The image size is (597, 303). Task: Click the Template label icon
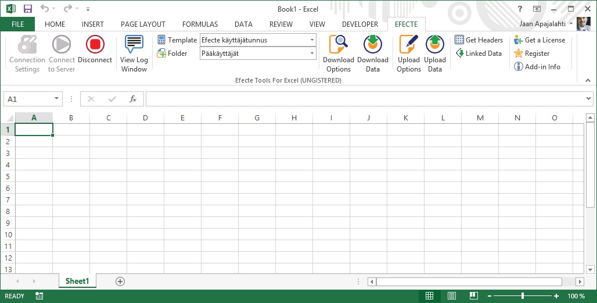coord(161,40)
